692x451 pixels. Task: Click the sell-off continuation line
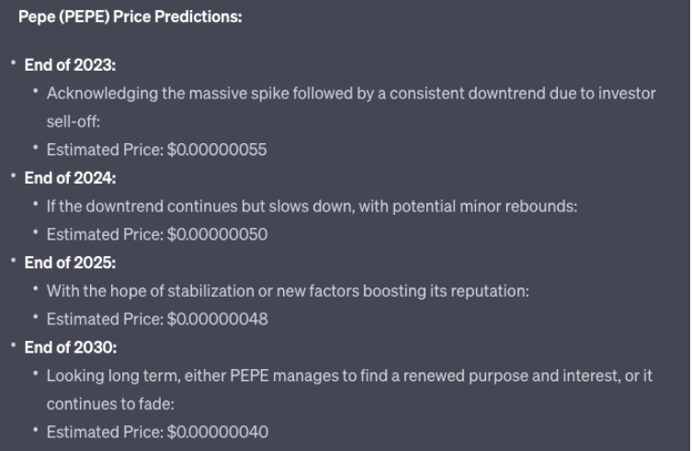pyautogui.click(x=74, y=122)
